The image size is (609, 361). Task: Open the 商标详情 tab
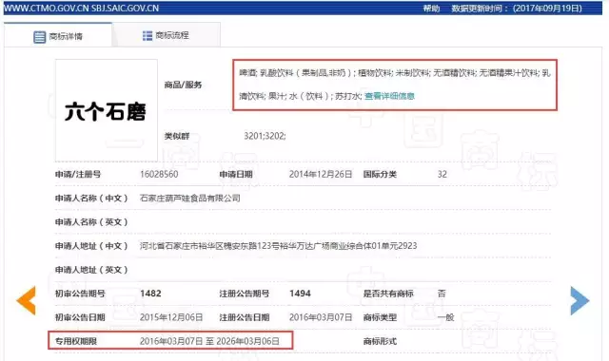[x=58, y=36]
